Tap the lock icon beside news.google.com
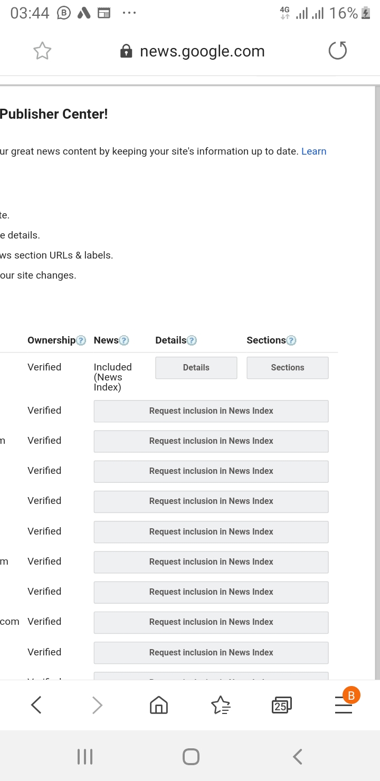 tap(126, 51)
